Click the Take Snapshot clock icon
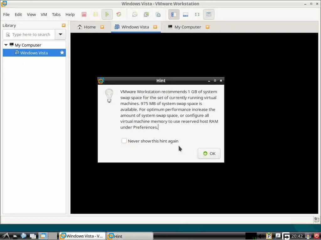321x240 pixels. 134,14
